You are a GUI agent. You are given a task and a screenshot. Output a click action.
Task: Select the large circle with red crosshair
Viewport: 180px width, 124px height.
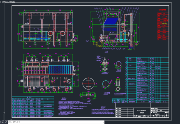(88, 84)
